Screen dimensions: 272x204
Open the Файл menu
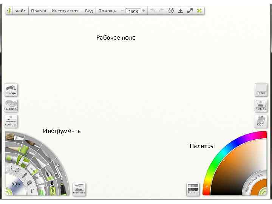(x=20, y=11)
